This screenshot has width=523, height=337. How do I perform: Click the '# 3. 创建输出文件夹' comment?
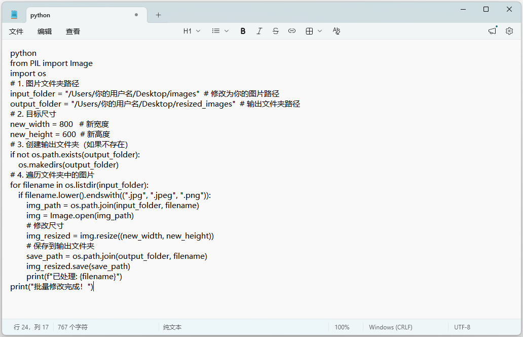pyautogui.click(x=69, y=145)
